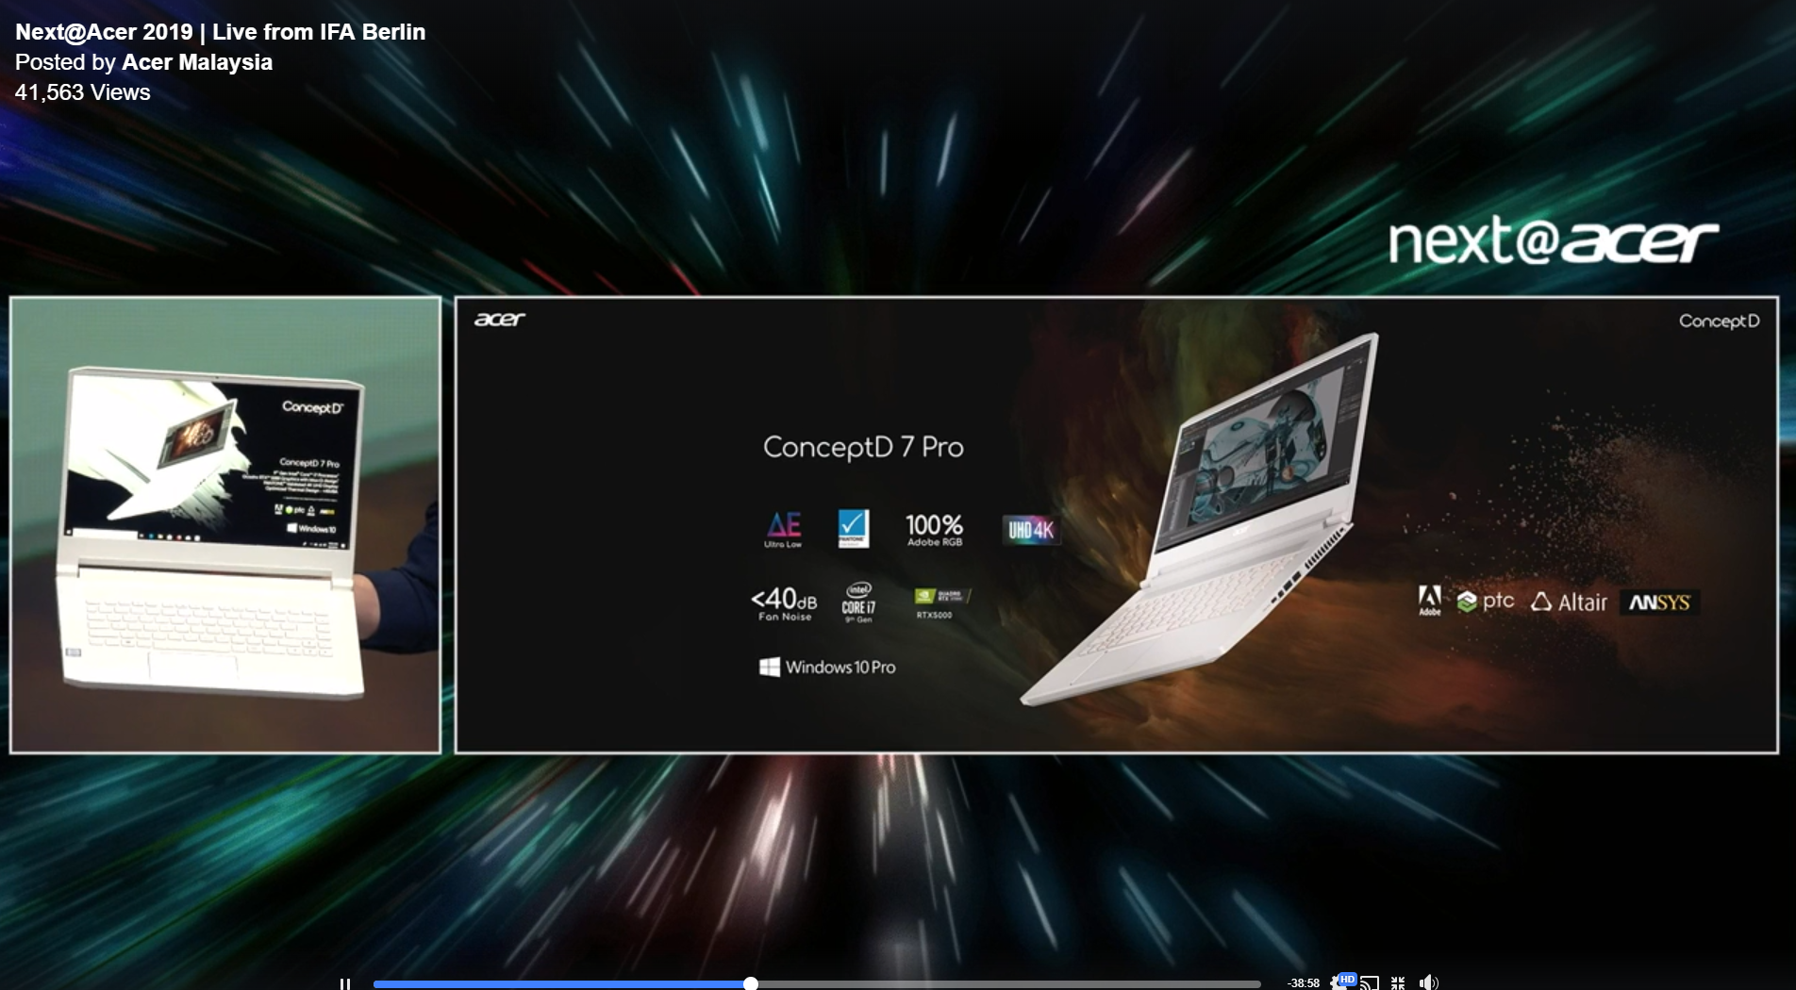The width and height of the screenshot is (1796, 990).
Task: Click ConceptD 7 Pro slide title
Action: coord(863,447)
